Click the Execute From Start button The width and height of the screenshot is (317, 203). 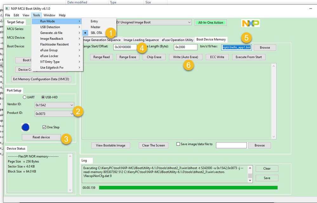click(249, 57)
